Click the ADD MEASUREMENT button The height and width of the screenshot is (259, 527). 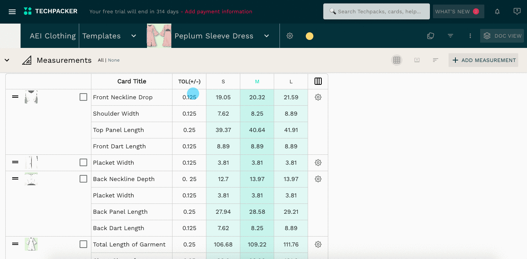point(483,60)
